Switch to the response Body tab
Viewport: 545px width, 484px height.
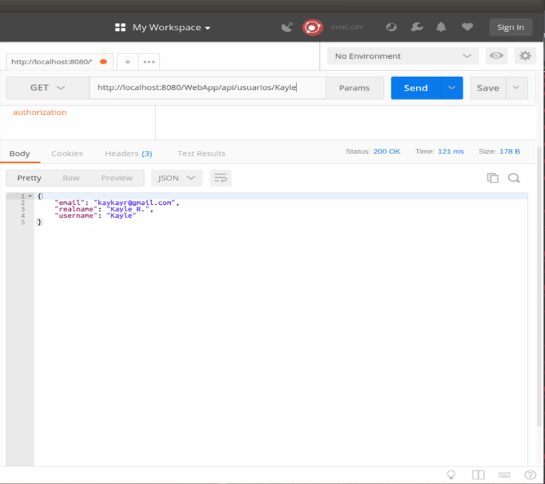pyautogui.click(x=20, y=153)
